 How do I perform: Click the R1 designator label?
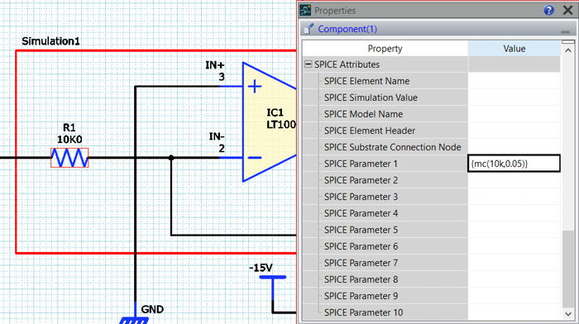(69, 127)
